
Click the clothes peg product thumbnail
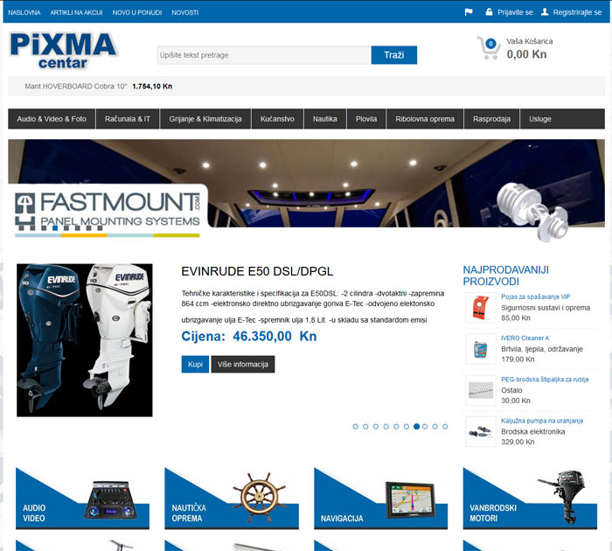tap(481, 390)
